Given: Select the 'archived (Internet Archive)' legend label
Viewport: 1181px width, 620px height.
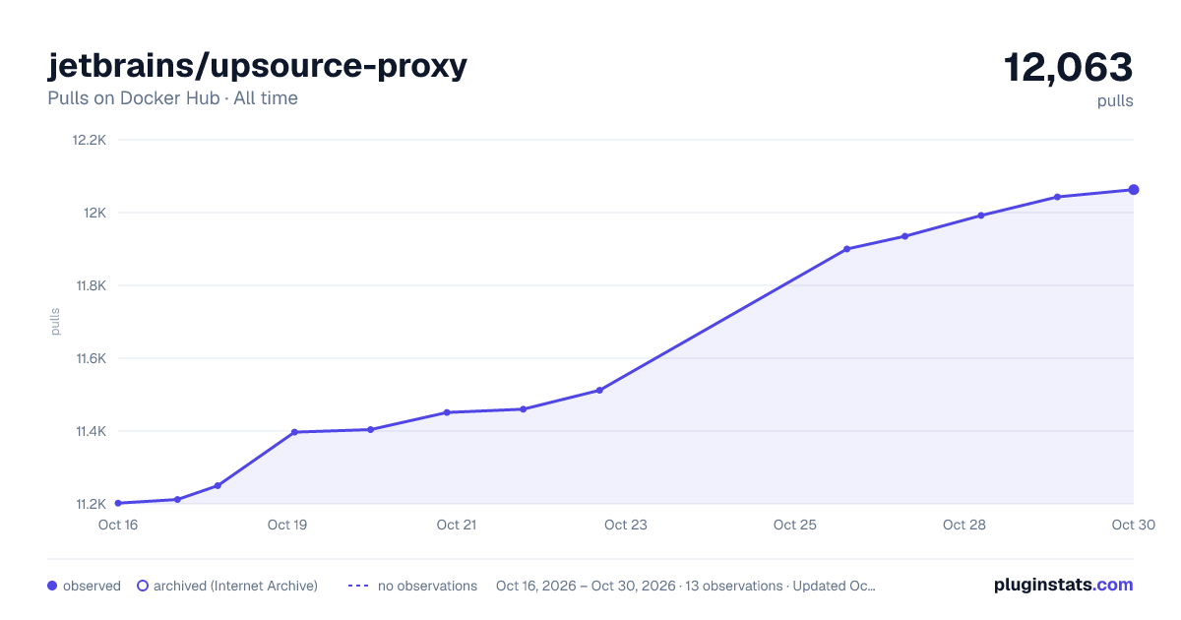Looking at the screenshot, I should click(235, 586).
